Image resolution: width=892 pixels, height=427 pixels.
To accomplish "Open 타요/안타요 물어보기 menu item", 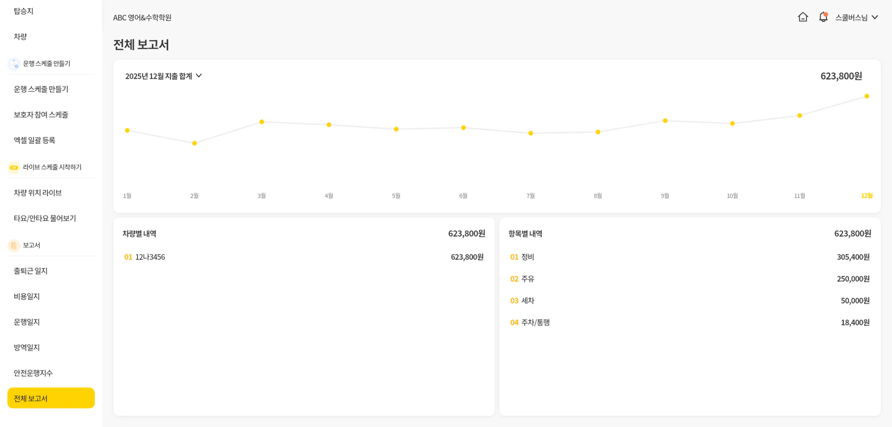I will coord(45,218).
